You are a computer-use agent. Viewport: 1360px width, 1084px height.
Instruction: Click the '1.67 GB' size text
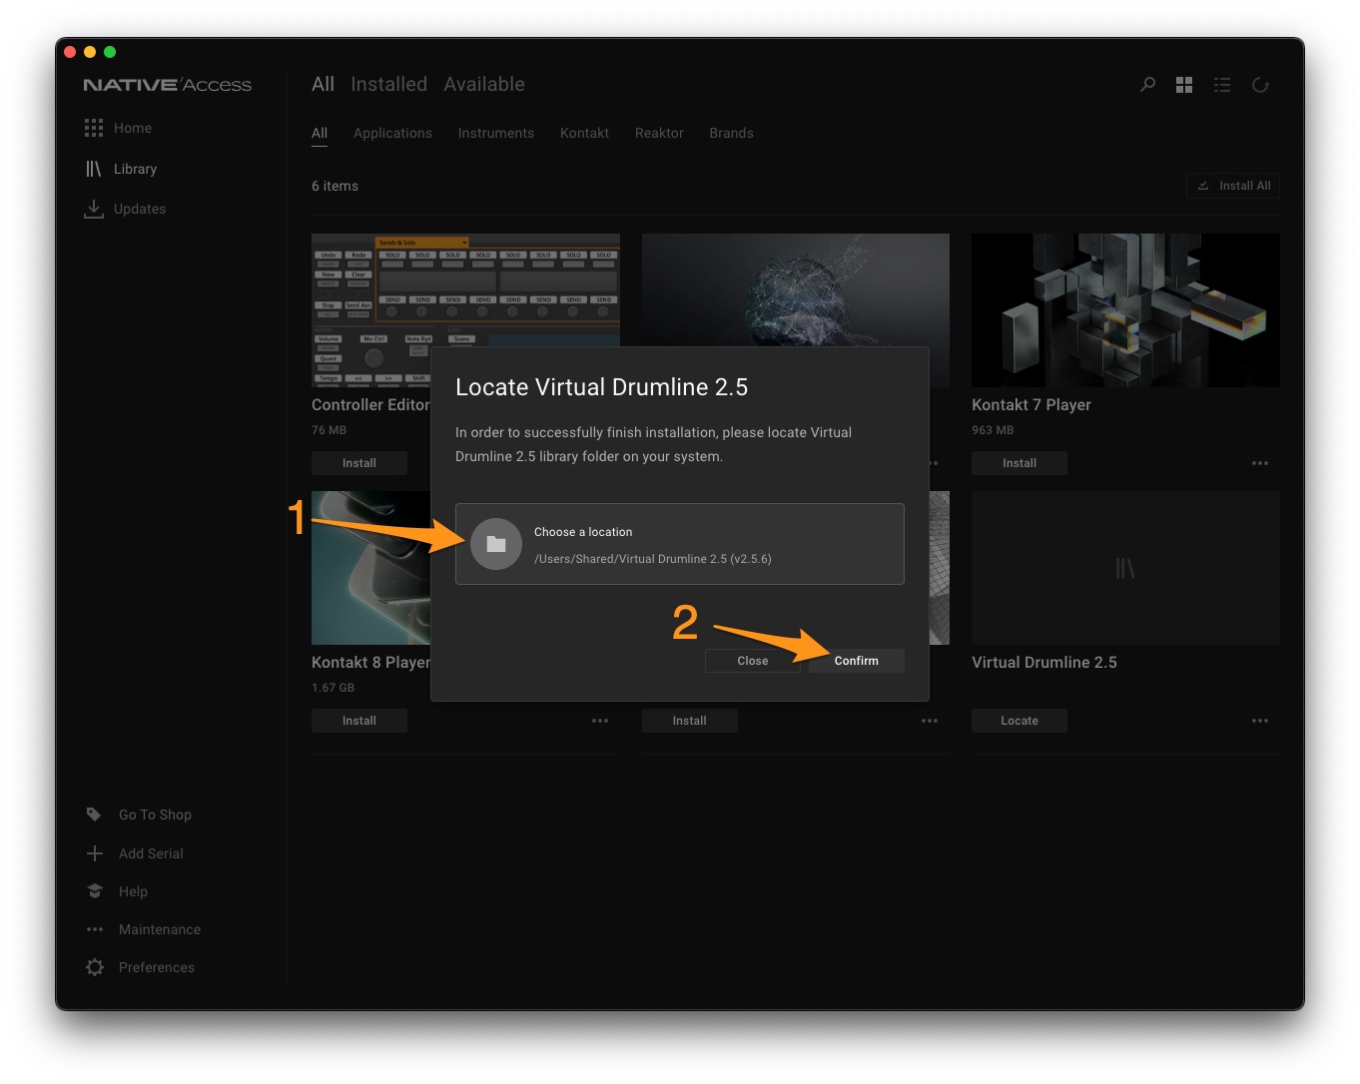[x=333, y=688]
